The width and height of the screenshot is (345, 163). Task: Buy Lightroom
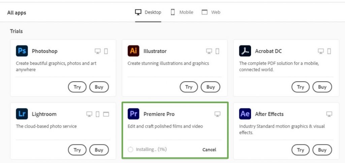(x=99, y=150)
